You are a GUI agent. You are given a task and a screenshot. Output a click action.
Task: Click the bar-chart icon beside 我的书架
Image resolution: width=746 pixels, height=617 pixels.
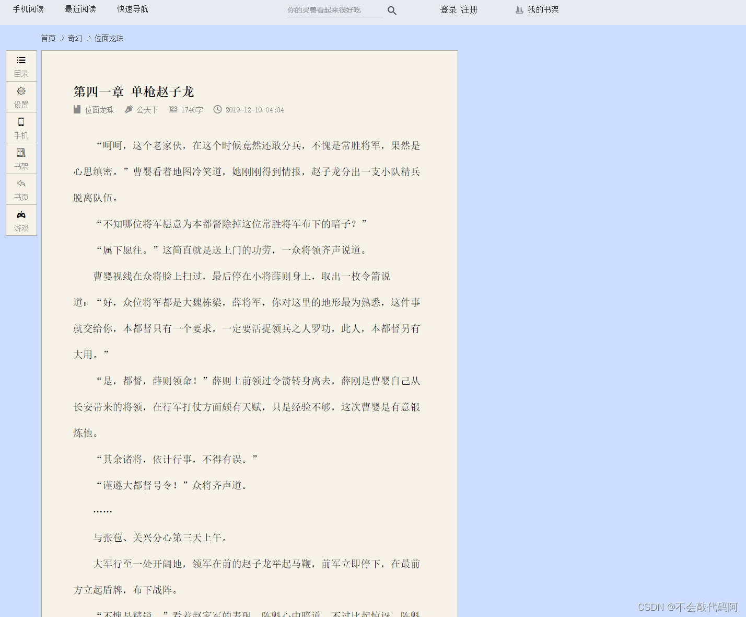coord(519,10)
